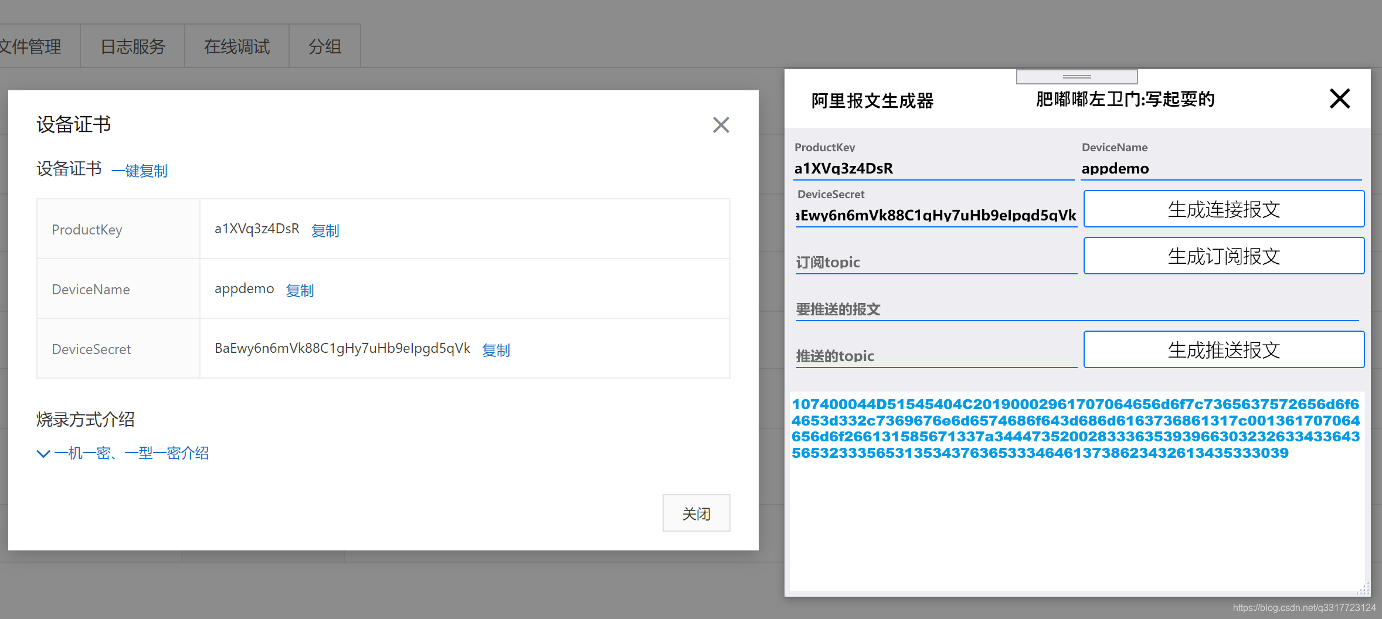Select the 分组 tab
The image size is (1382, 619).
tap(325, 46)
